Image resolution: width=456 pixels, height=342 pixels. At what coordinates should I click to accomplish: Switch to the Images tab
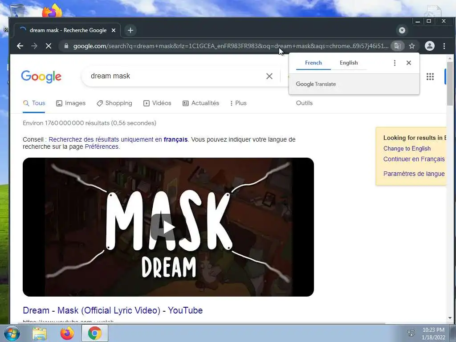click(71, 103)
